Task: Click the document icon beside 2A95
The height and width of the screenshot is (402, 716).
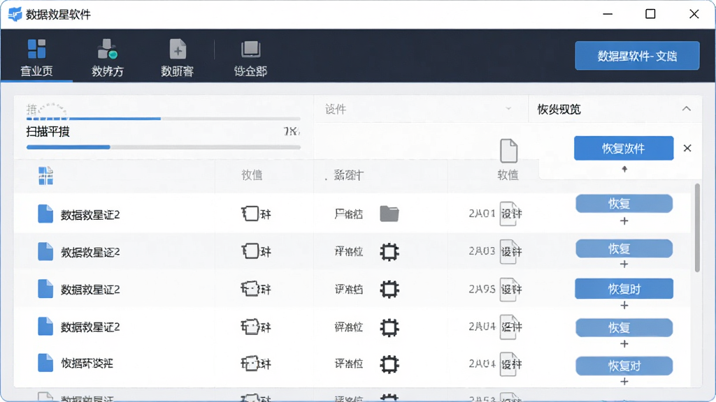Action: [x=510, y=290]
